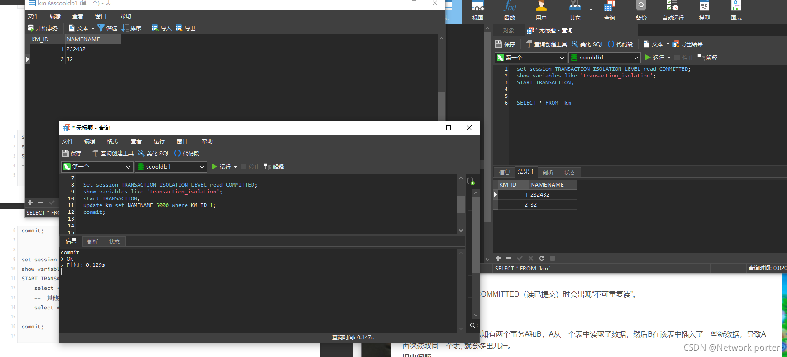Export results with 导出结果 button
This screenshot has width=787, height=357.
pos(687,44)
